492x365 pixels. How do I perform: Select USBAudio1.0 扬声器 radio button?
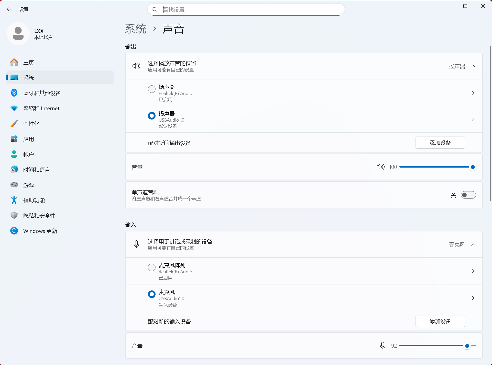tap(152, 116)
